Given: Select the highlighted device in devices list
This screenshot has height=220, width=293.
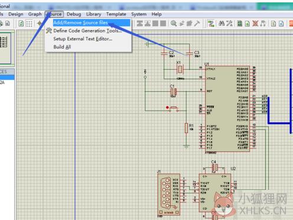Looking at the screenshot, I should tap(7, 77).
